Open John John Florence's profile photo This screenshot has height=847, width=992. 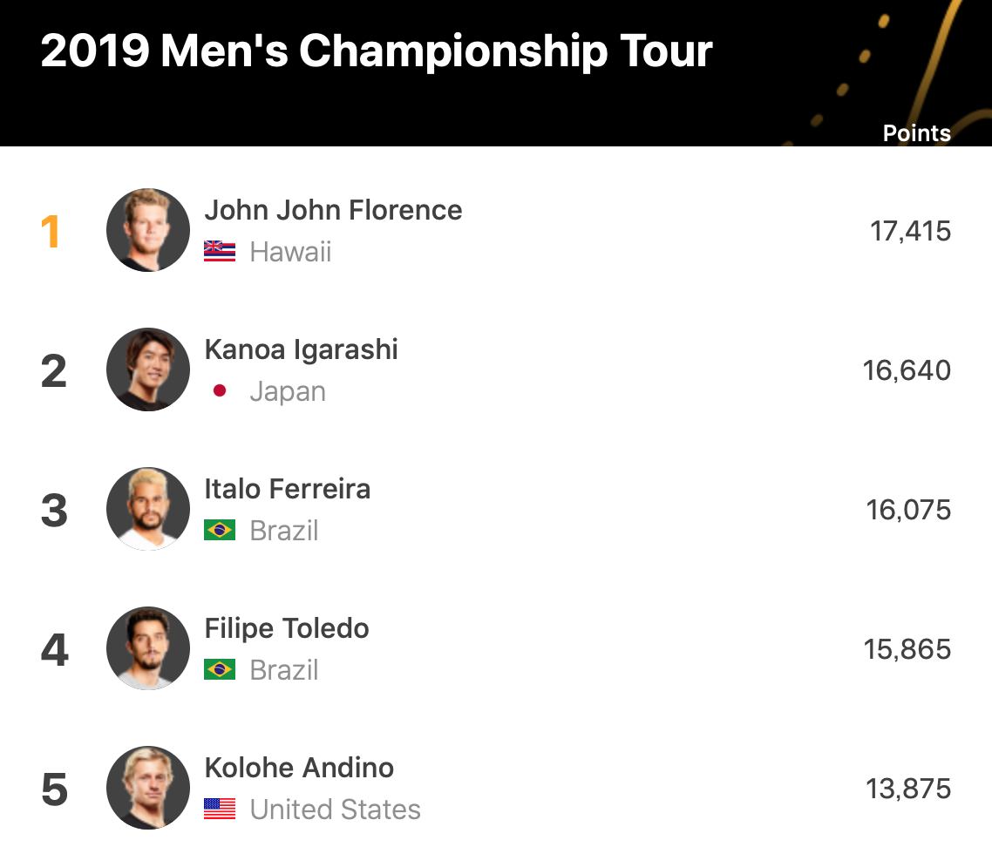pyautogui.click(x=148, y=231)
